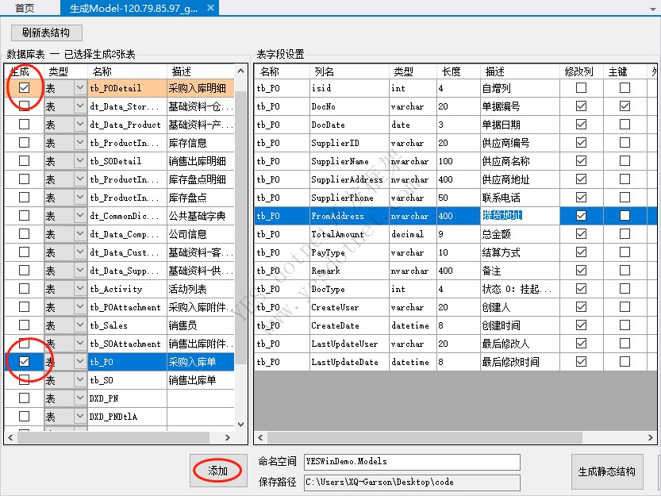
Task: Uncheck the 生成 checkbox for tb_PODetail
Action: [x=25, y=87]
